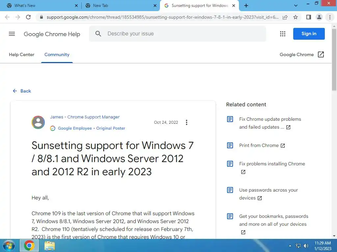Screen dimensions: 337x252
Task: Click document icon beside Print from Chrome
Action: point(230,145)
